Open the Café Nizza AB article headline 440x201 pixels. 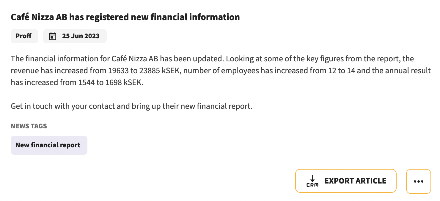(125, 17)
